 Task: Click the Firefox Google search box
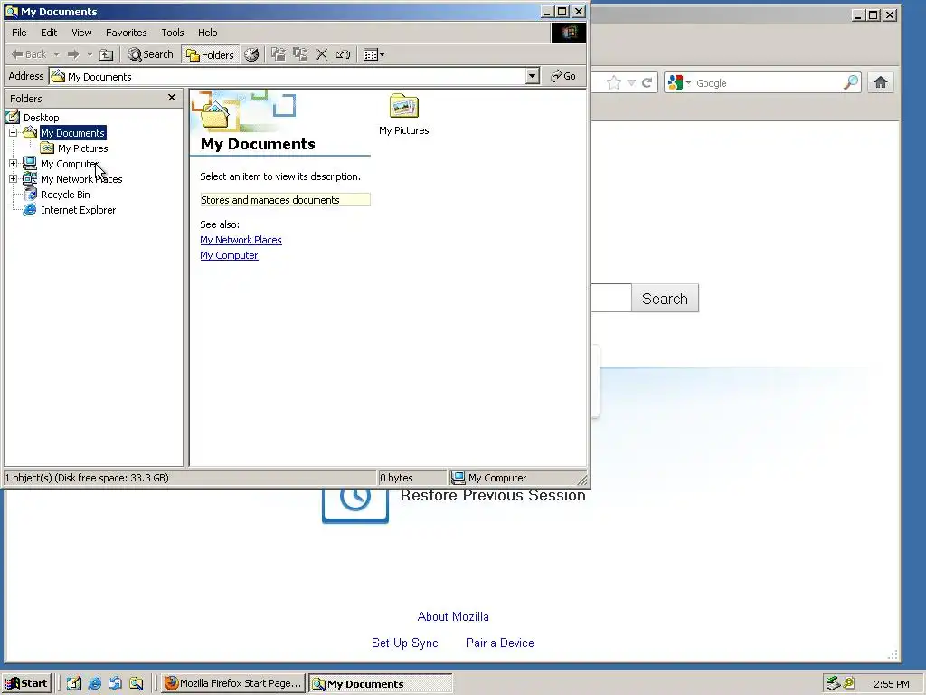coord(768,82)
